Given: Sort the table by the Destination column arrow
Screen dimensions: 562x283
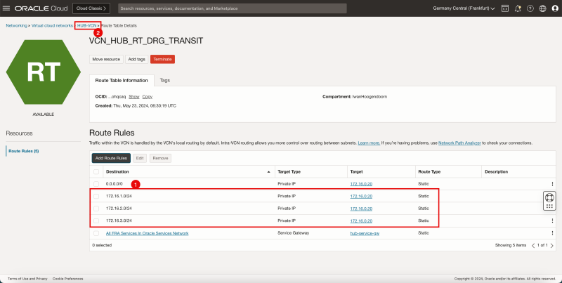Looking at the screenshot, I should [x=269, y=171].
